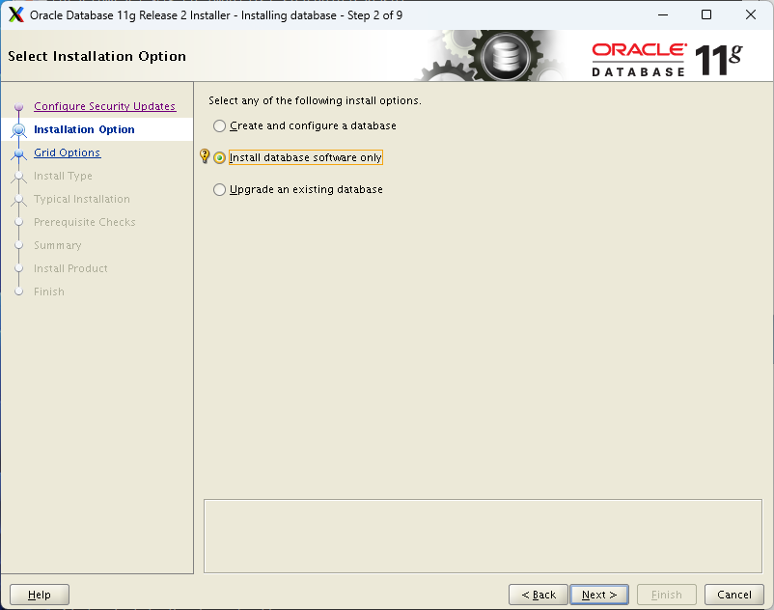
Task: Maximize the installer window
Action: pyautogui.click(x=706, y=14)
